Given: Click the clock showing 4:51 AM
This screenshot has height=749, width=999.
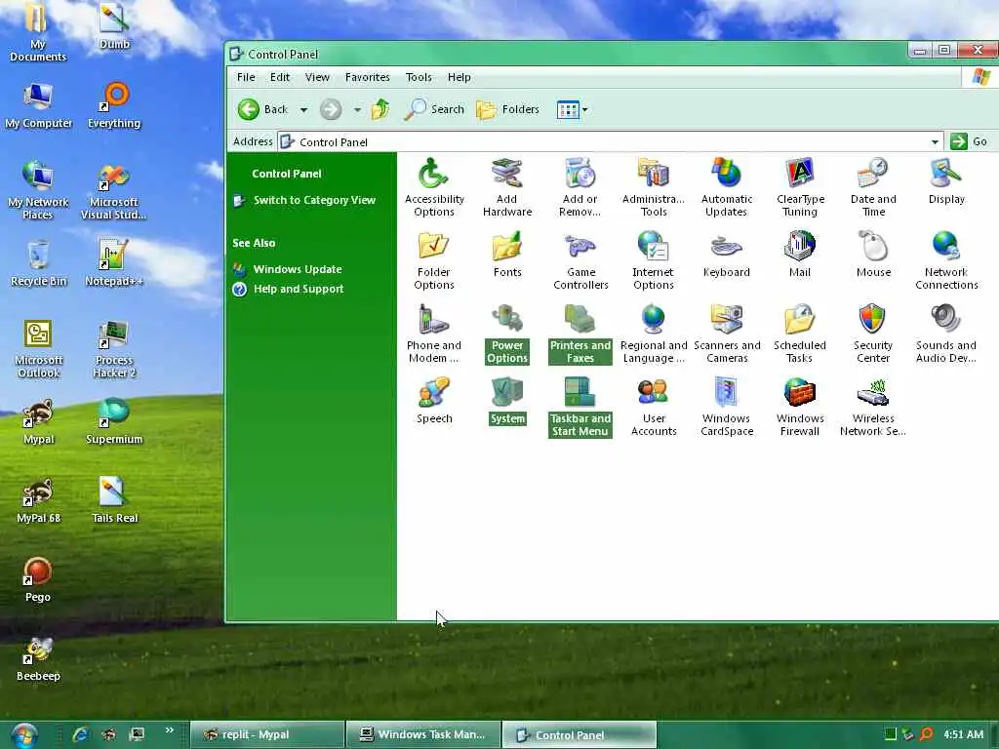Looking at the screenshot, I should click(x=963, y=734).
